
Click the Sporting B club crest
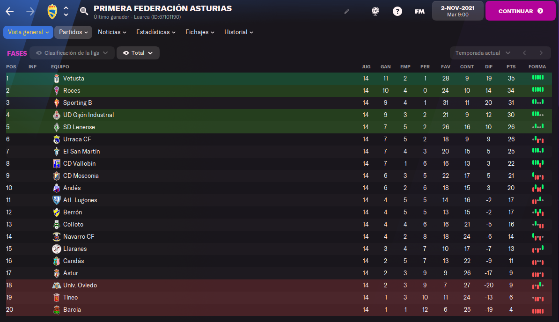coord(56,103)
